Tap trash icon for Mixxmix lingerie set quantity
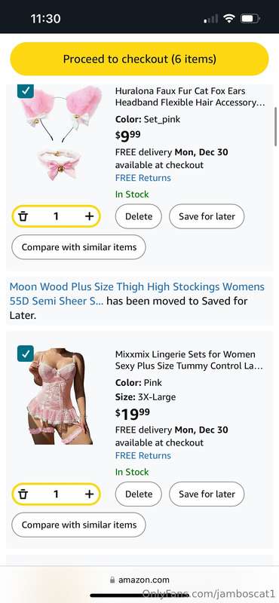Screen dimensions: 279x603 pyautogui.click(x=23, y=494)
